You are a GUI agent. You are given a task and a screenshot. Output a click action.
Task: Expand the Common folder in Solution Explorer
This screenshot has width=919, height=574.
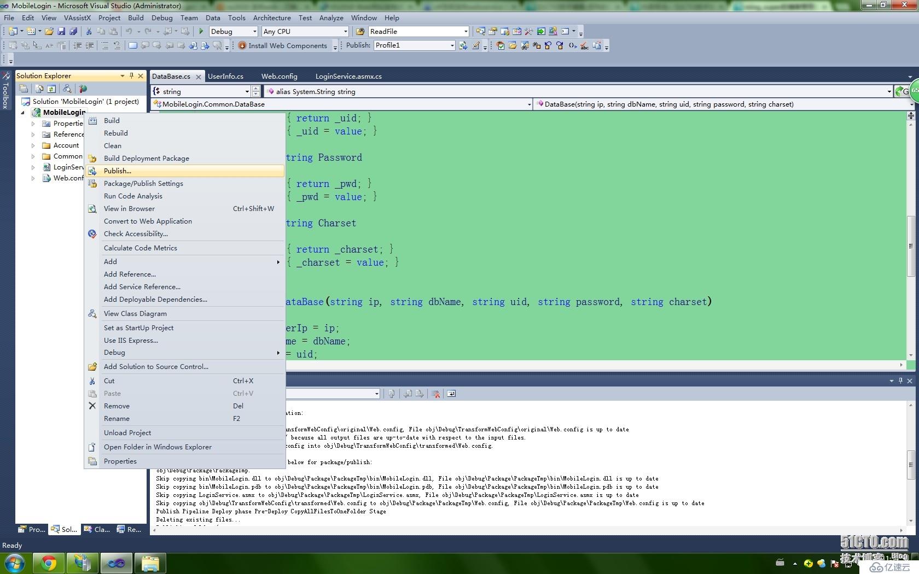(x=33, y=156)
